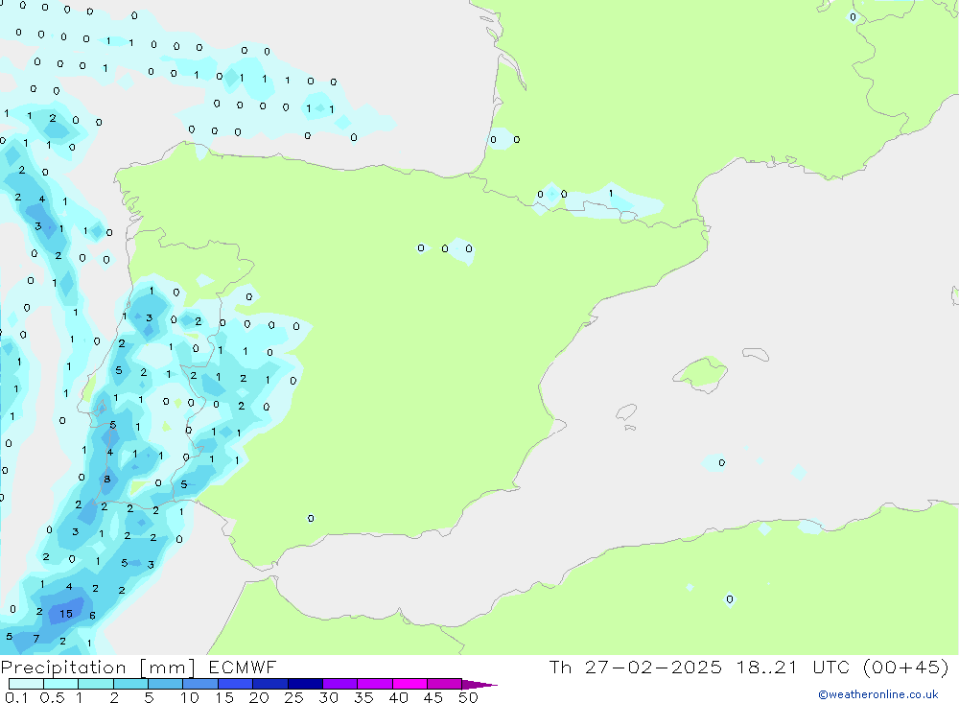959x703 pixels.
Task: Choose the 25–30 mm navy legend swatch
Action: pos(305,684)
